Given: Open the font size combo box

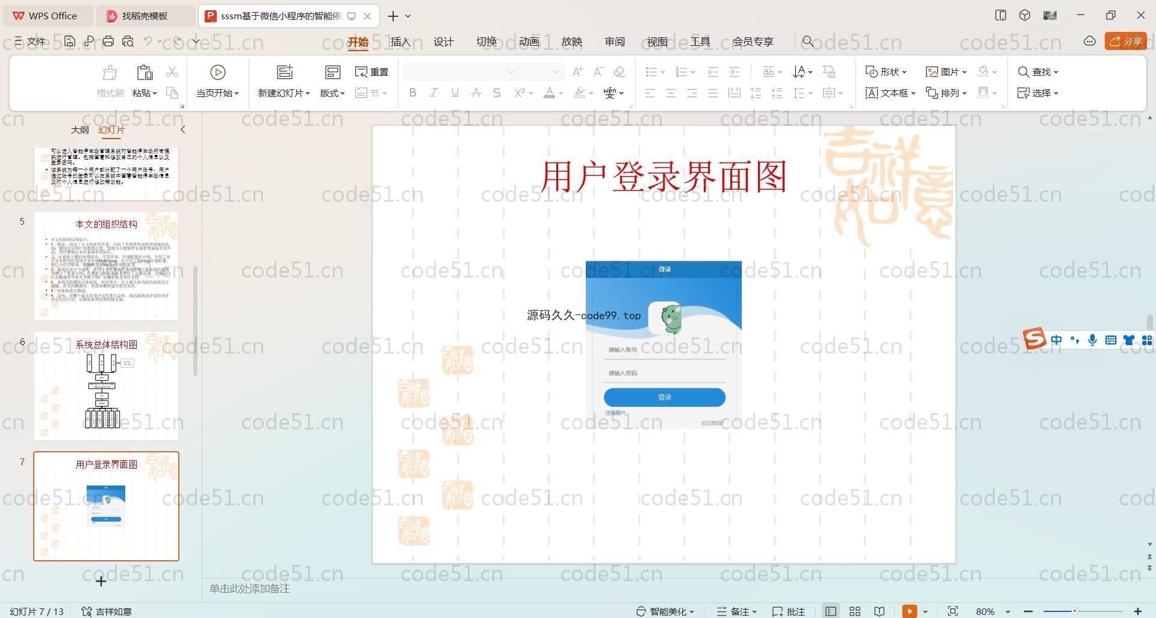Looking at the screenshot, I should [x=541, y=72].
